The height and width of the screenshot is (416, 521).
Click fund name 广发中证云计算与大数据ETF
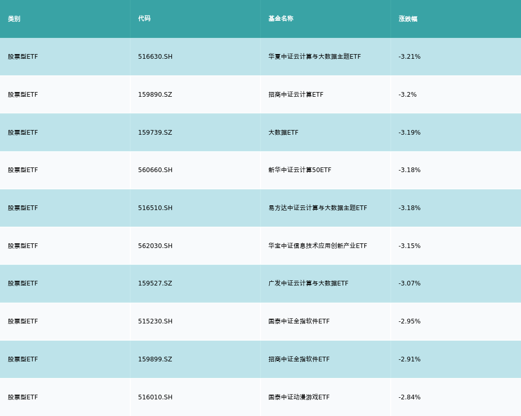pos(308,283)
